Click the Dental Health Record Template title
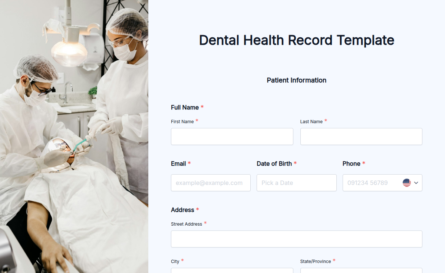The image size is (445, 273). [x=296, y=40]
